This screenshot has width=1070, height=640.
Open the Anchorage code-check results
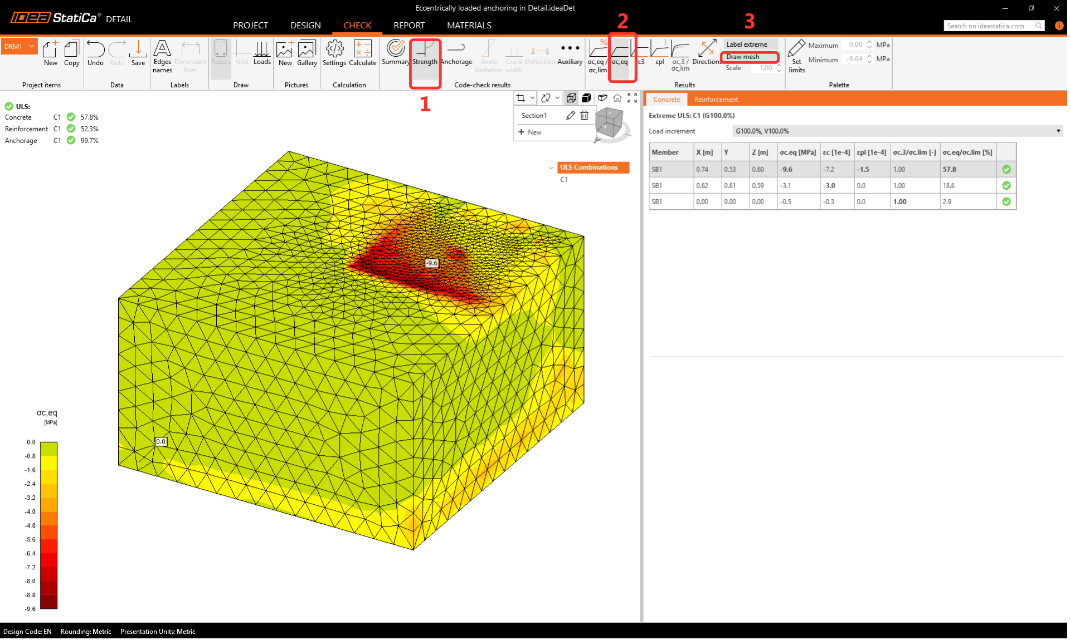click(456, 53)
